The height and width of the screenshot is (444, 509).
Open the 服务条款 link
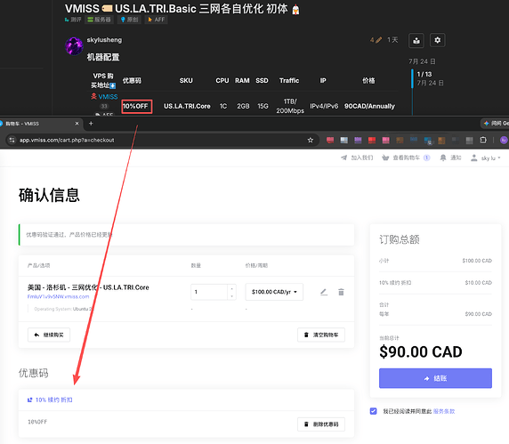coord(444,411)
